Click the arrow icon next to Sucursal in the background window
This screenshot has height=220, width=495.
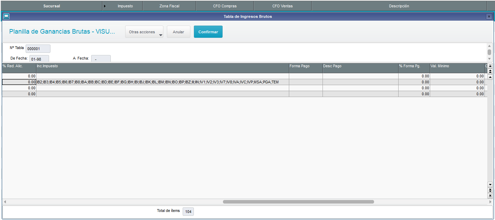105,6
